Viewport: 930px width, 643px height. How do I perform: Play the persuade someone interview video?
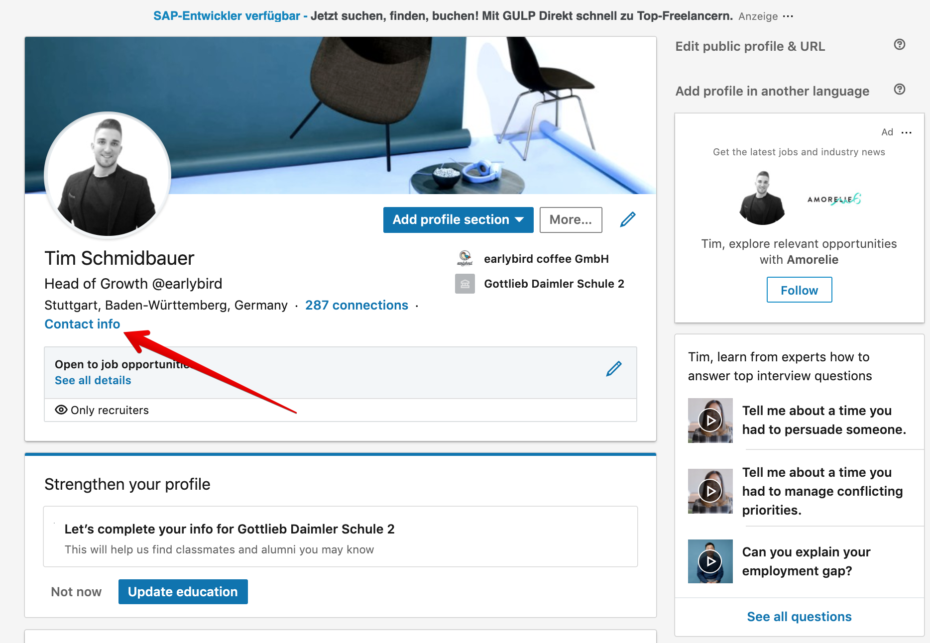tap(710, 421)
